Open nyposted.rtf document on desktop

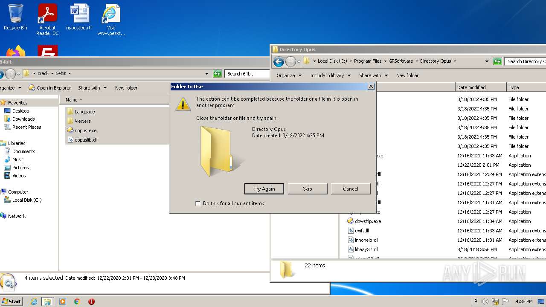[x=79, y=17]
